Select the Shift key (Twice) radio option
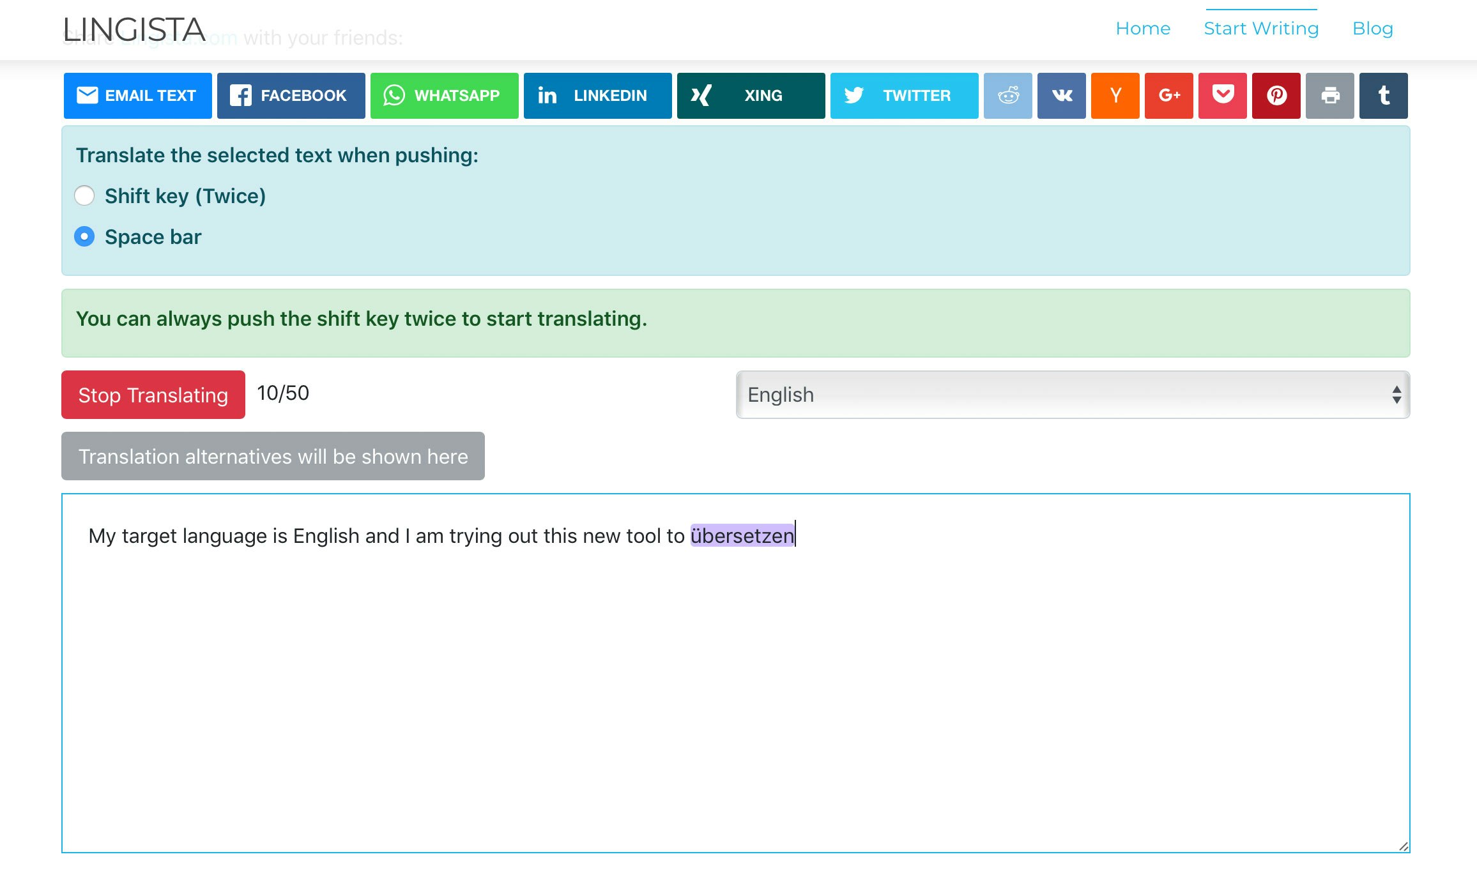Screen dimensions: 1477x875 (x=84, y=195)
